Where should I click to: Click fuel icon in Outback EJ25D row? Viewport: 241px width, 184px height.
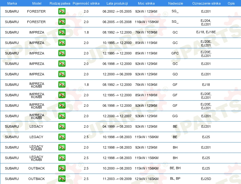click(62, 178)
